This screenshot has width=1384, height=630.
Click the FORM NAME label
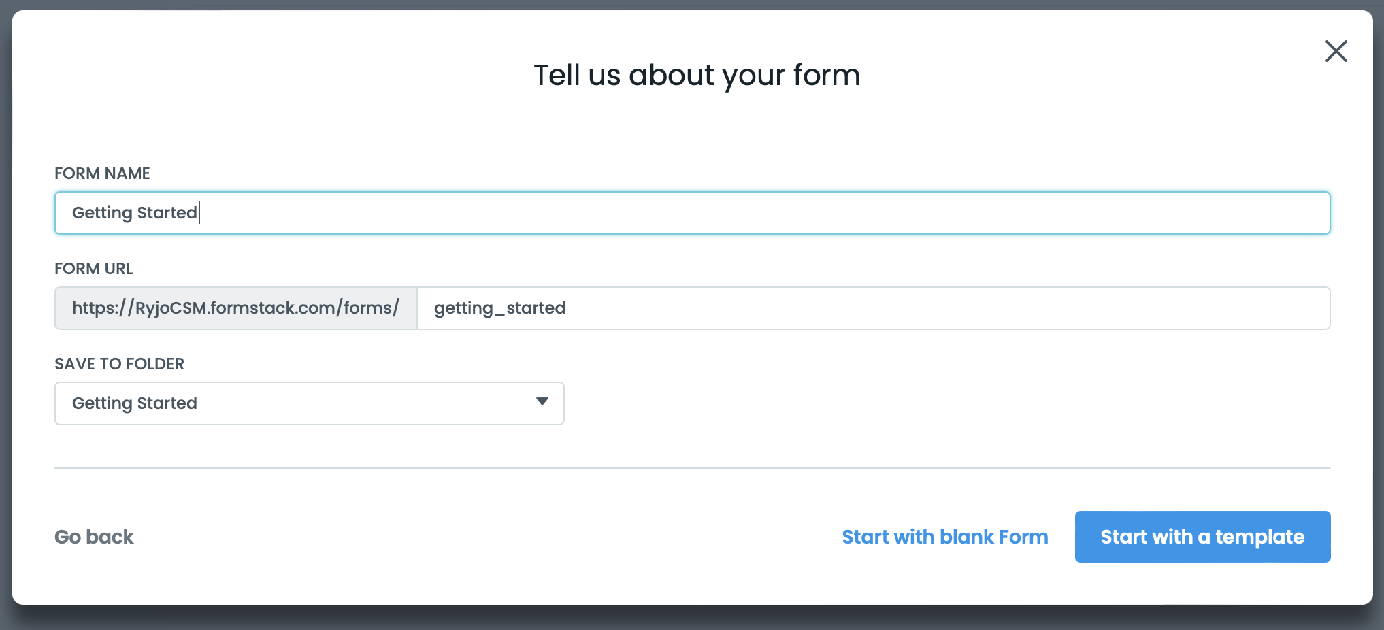pos(101,173)
